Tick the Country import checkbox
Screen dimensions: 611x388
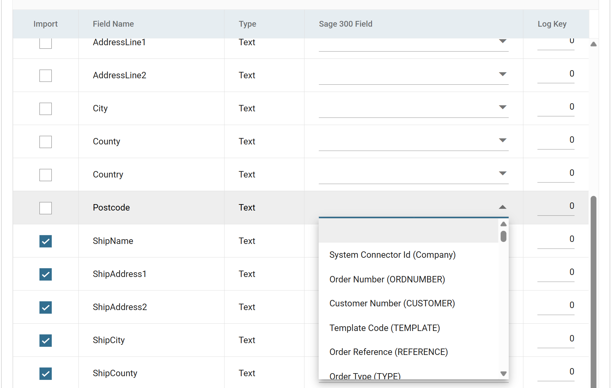(46, 175)
